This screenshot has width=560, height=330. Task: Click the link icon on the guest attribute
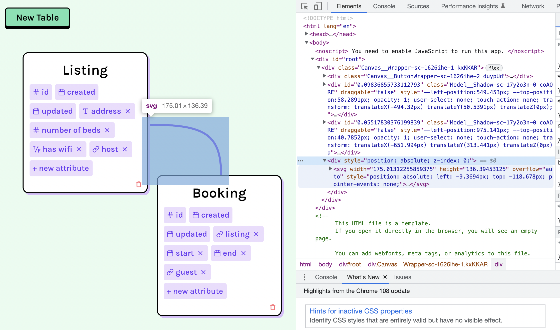point(170,272)
